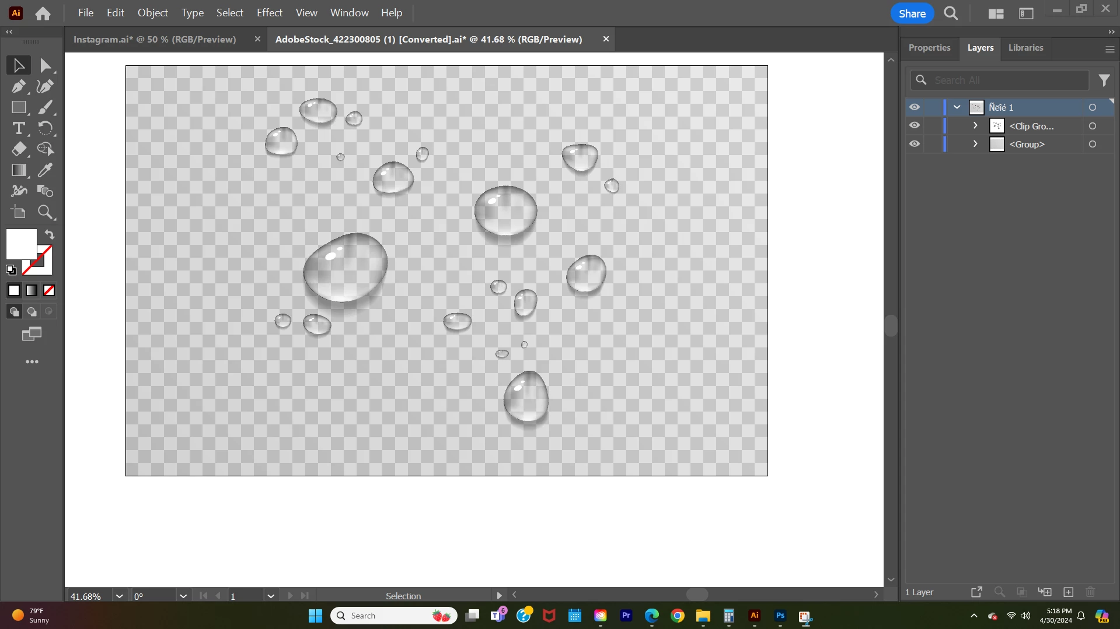Select the Rectangle tool
The width and height of the screenshot is (1120, 629).
point(19,107)
